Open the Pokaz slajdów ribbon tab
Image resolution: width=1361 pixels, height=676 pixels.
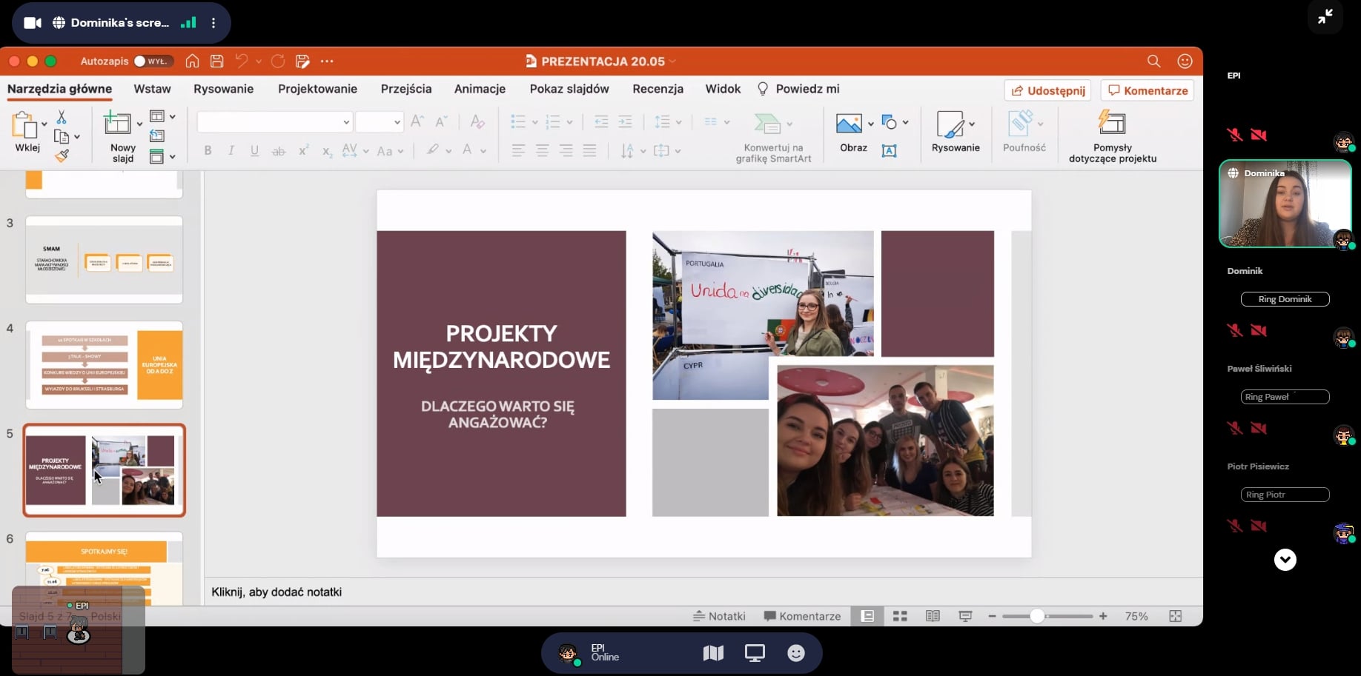(569, 89)
